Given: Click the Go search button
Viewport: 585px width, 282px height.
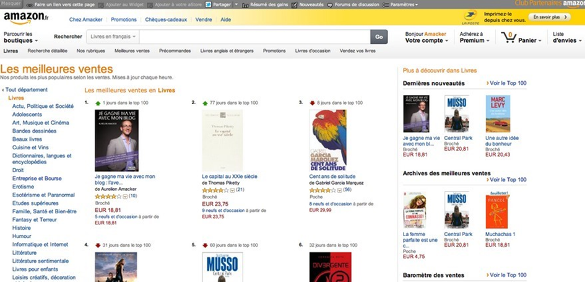Looking at the screenshot, I should pyautogui.click(x=379, y=37).
